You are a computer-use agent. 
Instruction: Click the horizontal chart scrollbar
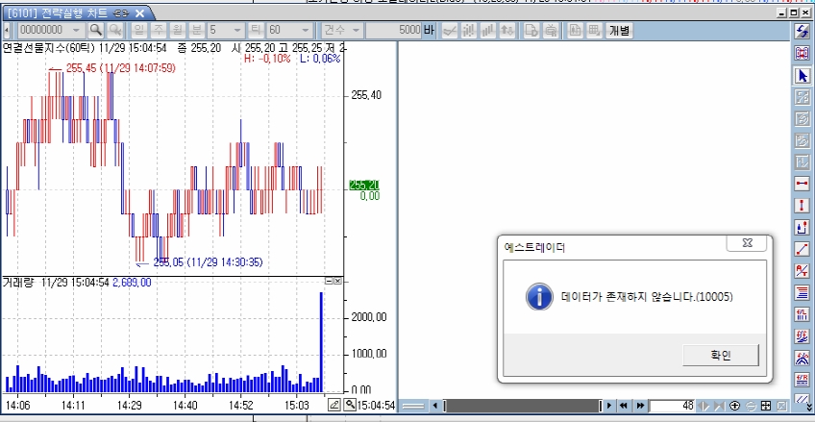[519, 406]
